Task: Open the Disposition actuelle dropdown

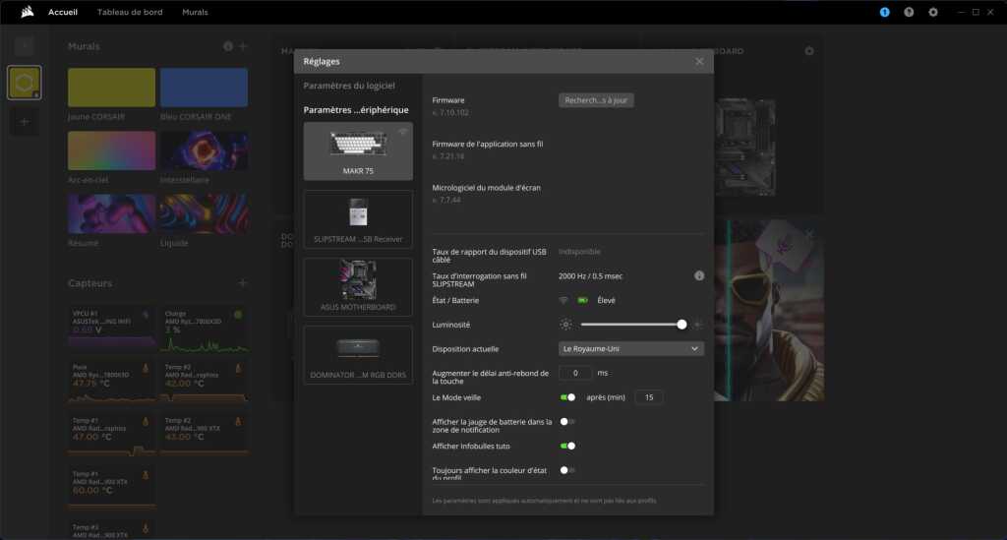Action: [x=630, y=348]
